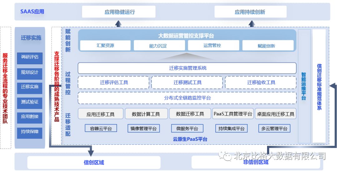Image resolution: width=337 pixels, height=171 pixels.
Task: Click the vertical 迁移适配 layer label
Action: coord(68,125)
